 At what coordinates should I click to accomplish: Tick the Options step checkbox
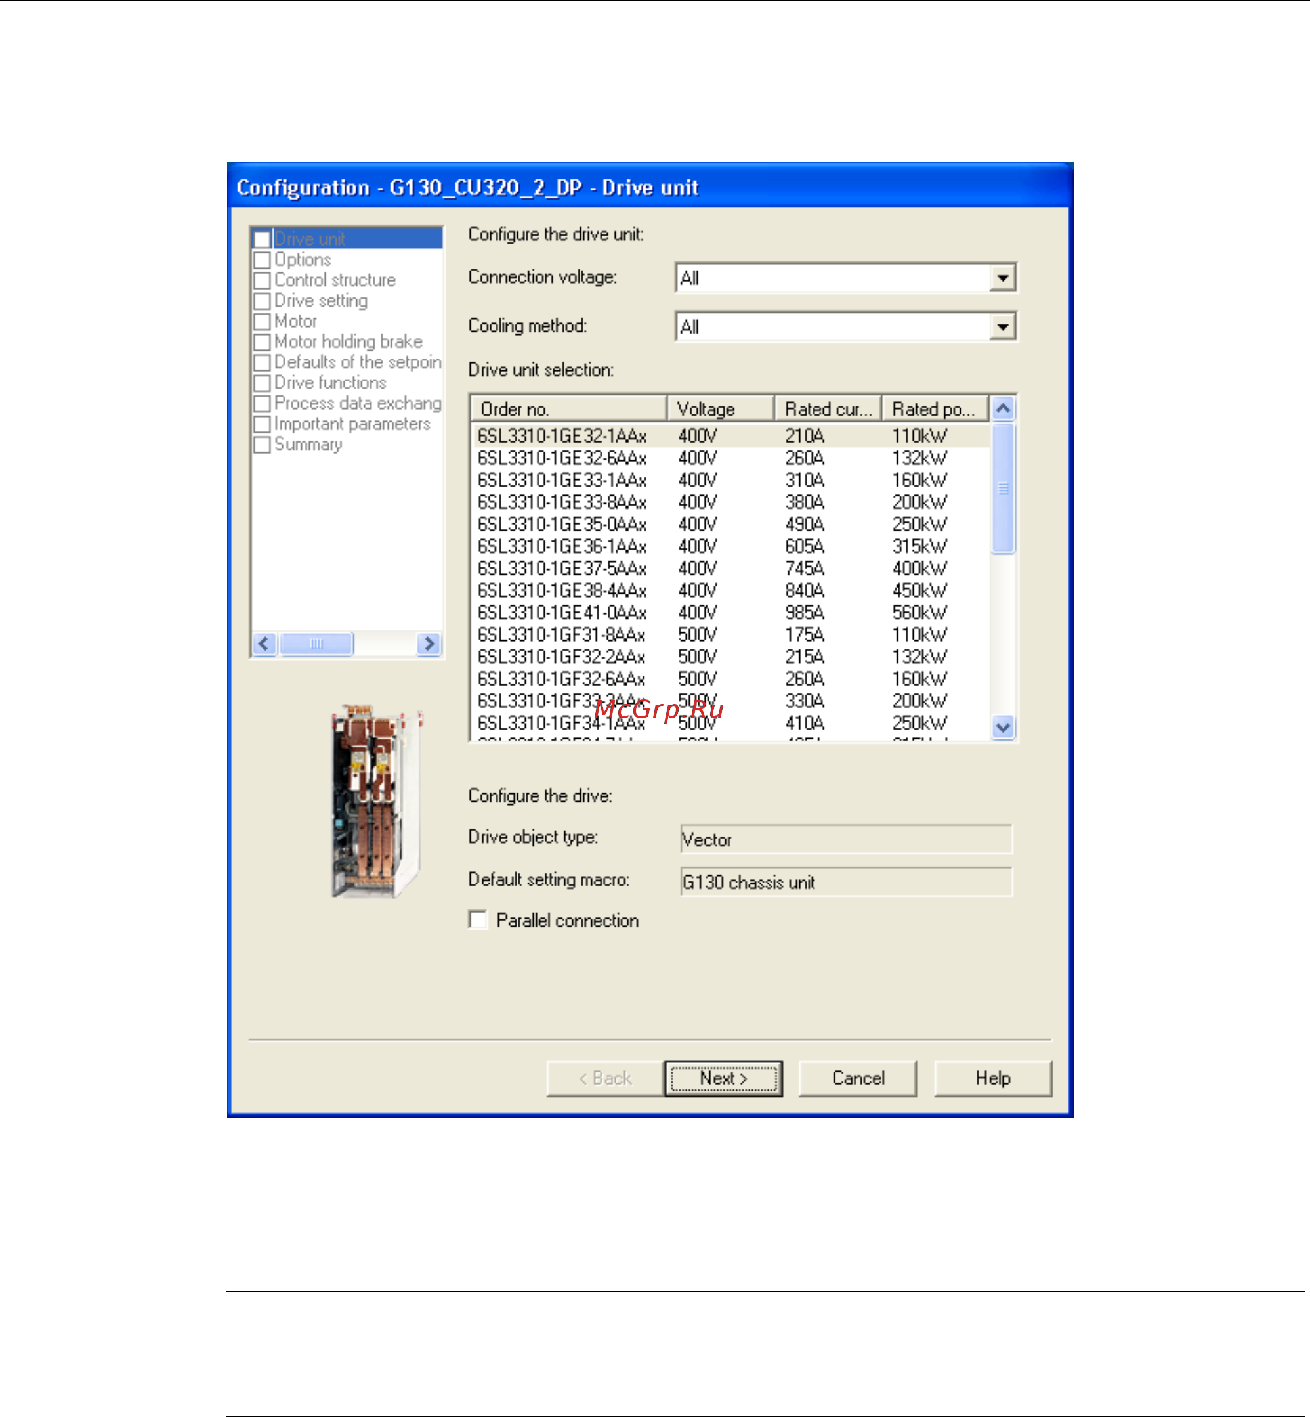coord(263,259)
